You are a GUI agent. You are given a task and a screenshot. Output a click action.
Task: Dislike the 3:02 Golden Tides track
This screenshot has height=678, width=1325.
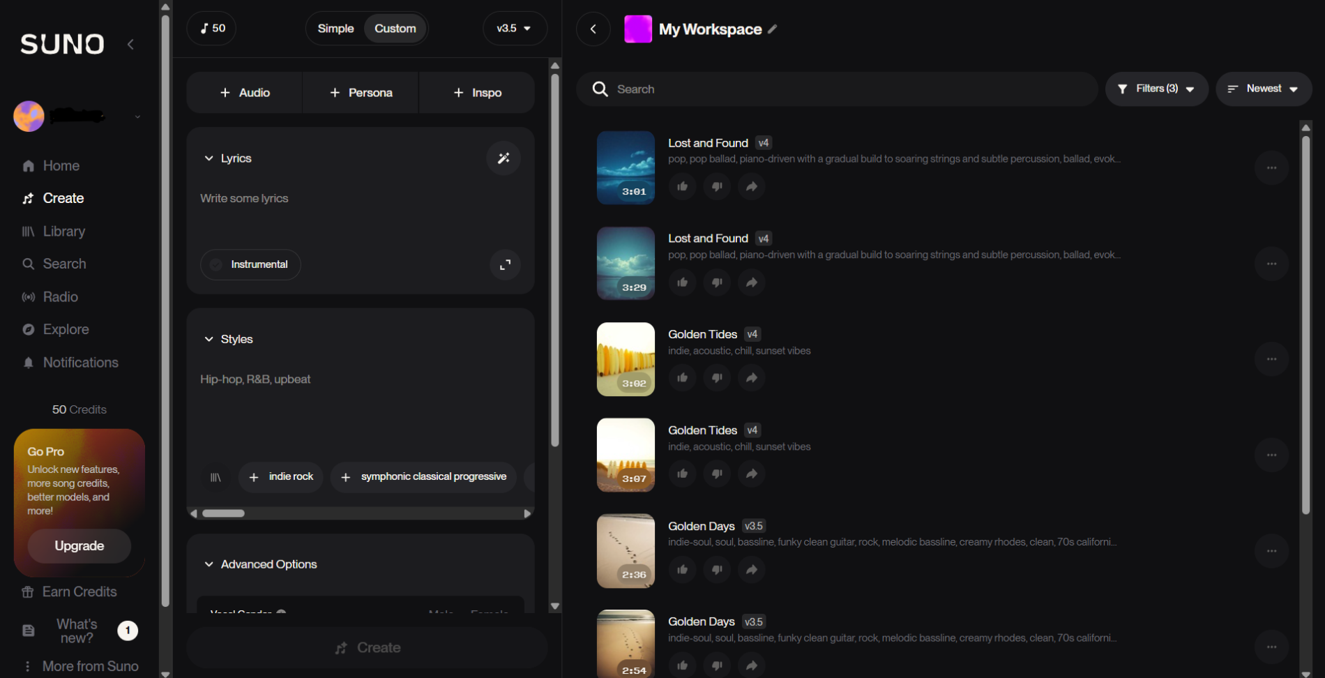pyautogui.click(x=717, y=378)
